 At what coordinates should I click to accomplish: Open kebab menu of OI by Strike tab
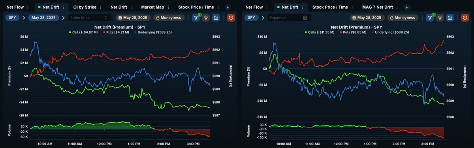100,7
